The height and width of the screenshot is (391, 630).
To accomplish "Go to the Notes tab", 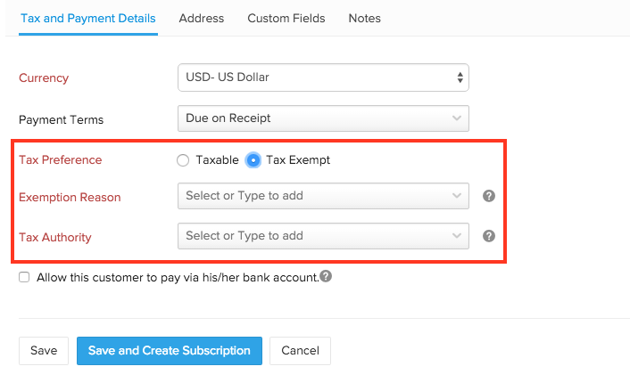I will tap(364, 18).
